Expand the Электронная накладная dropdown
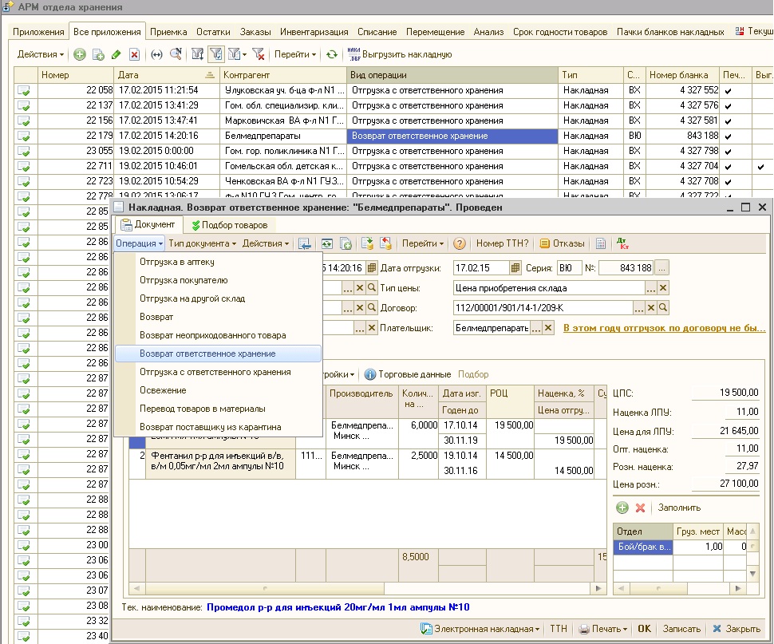This screenshot has width=774, height=644. pos(480,629)
